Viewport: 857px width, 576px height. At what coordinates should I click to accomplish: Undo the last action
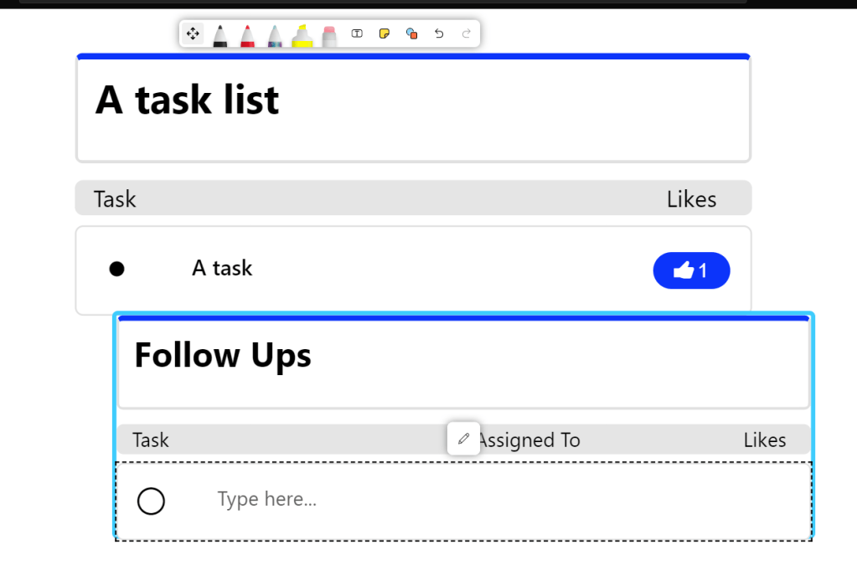click(439, 33)
